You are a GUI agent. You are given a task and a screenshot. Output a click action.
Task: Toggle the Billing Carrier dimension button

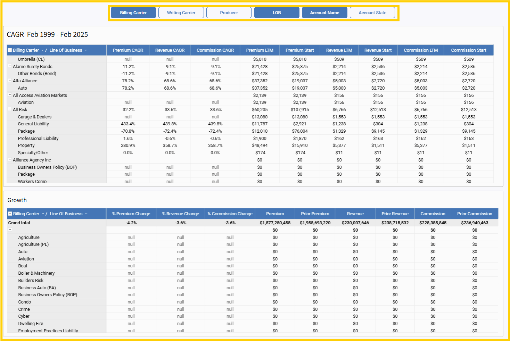[133, 13]
